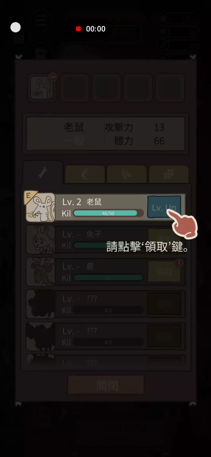This screenshot has width=211, height=457.
Task: Claim the deer reward with alert badge
Action: 164,272
